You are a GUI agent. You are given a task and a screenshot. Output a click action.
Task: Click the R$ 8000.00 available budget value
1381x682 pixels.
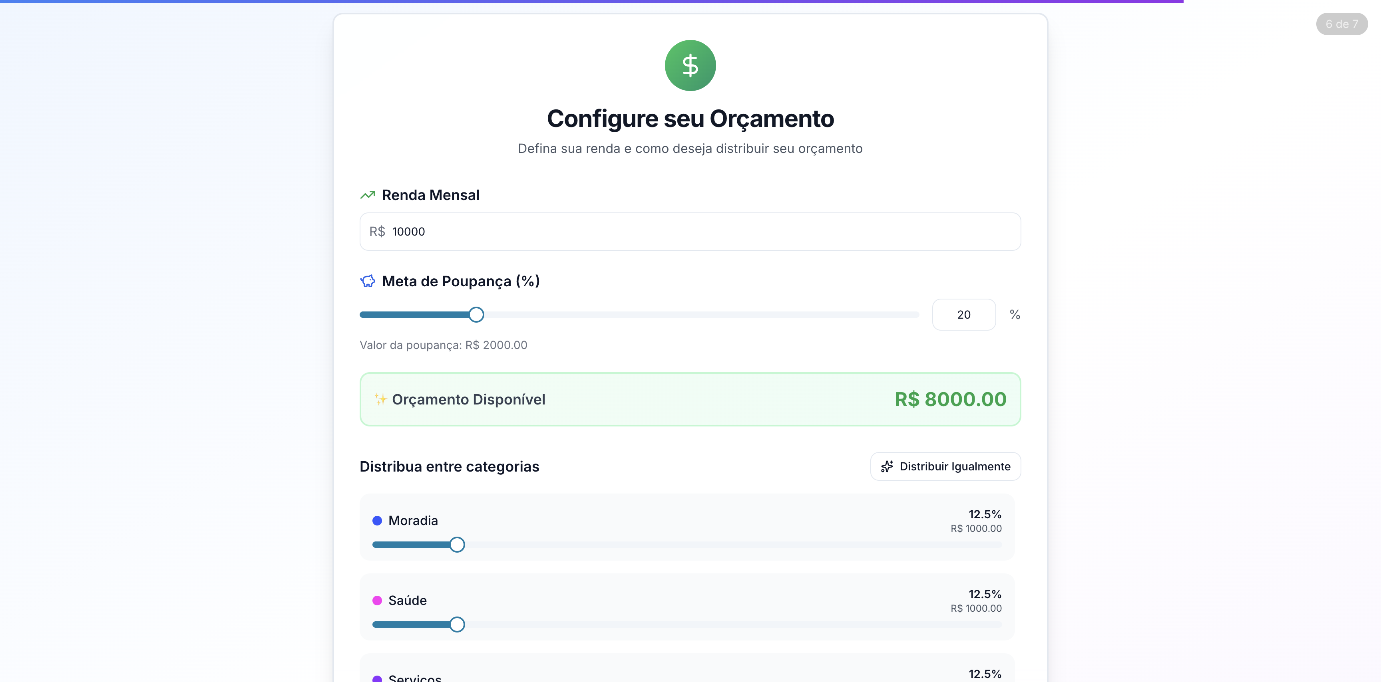click(x=950, y=399)
